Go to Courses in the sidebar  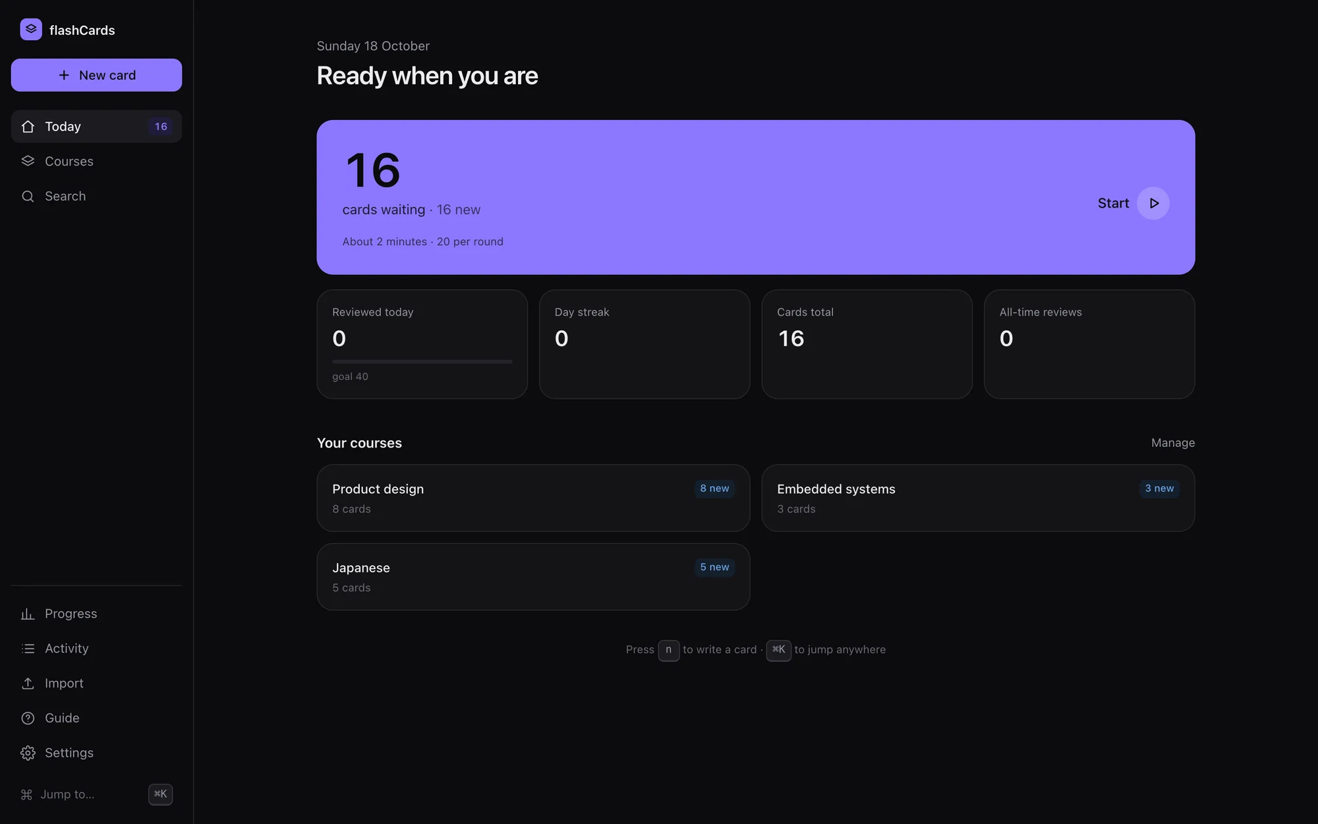pyautogui.click(x=69, y=162)
